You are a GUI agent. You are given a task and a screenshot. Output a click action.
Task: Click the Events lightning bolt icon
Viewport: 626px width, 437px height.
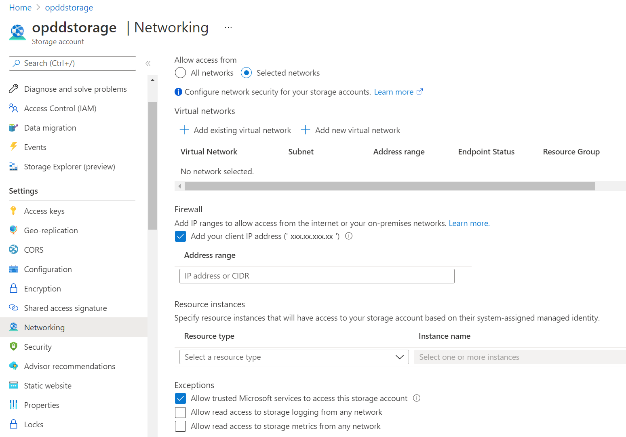click(13, 147)
